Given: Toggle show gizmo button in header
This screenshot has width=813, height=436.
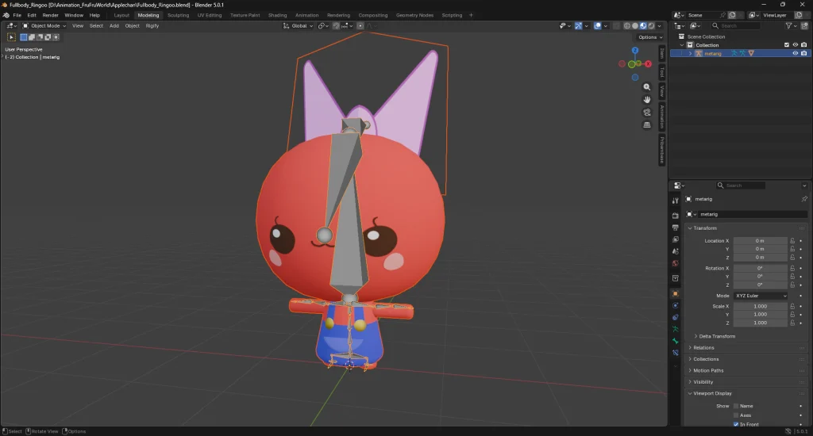Looking at the screenshot, I should (x=578, y=26).
